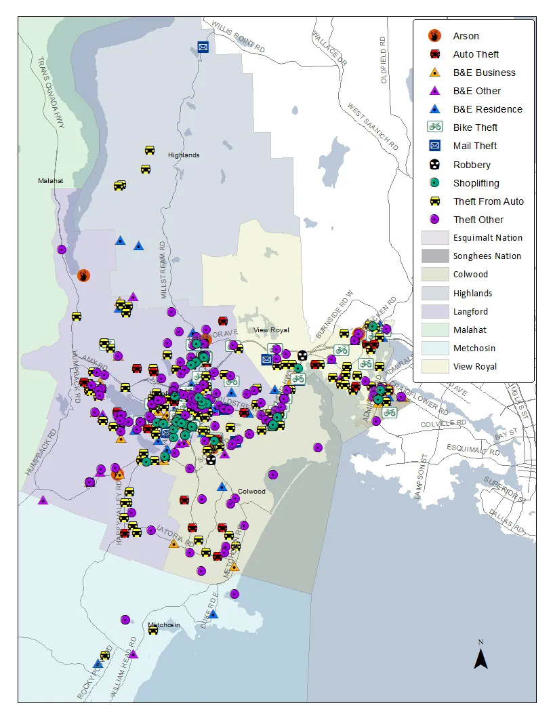553x716 pixels.
Task: Click the Colwood place label on map
Action: 251,492
